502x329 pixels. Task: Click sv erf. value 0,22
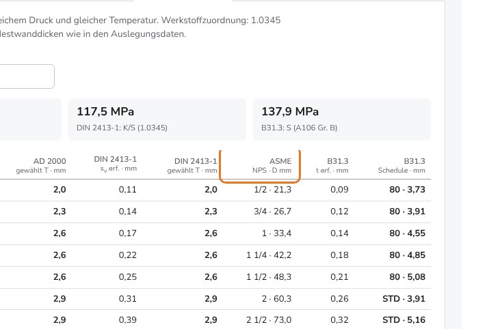coord(128,255)
